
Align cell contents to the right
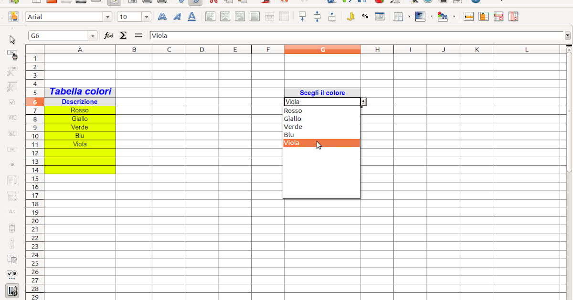tap(240, 17)
